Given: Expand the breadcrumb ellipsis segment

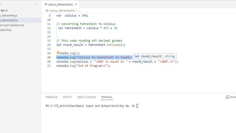Looking at the screenshot, I should click(x=79, y=11).
